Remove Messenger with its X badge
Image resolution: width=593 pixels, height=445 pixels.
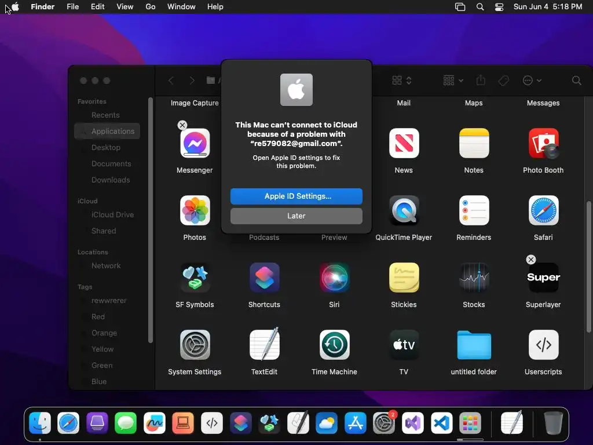[x=182, y=125]
